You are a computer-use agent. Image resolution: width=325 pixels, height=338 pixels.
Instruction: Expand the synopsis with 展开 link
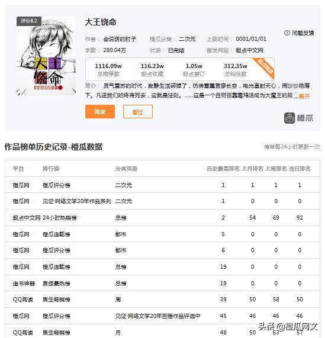coord(304,96)
